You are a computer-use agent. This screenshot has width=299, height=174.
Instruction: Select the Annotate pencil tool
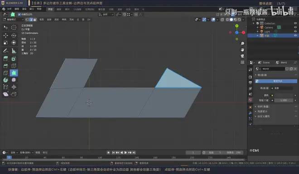(6, 51)
